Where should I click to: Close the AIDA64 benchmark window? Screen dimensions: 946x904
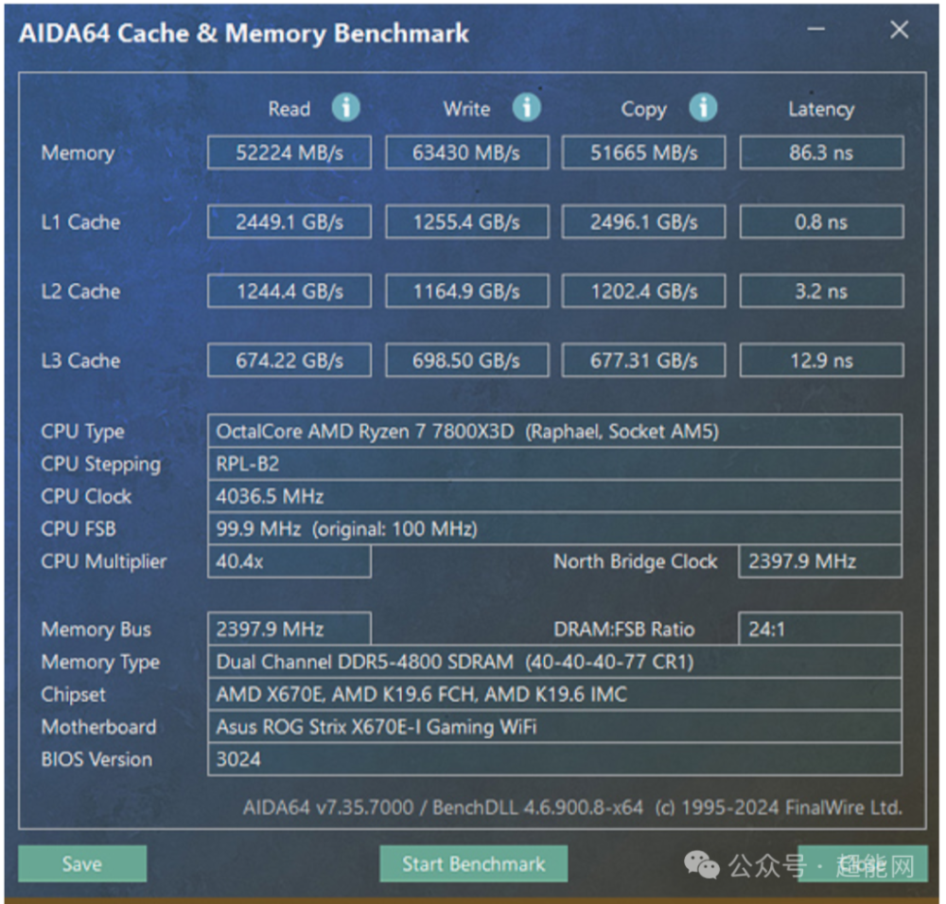coord(899,29)
